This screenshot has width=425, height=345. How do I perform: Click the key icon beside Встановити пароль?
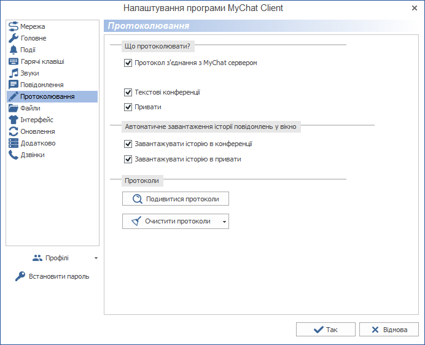click(x=20, y=276)
